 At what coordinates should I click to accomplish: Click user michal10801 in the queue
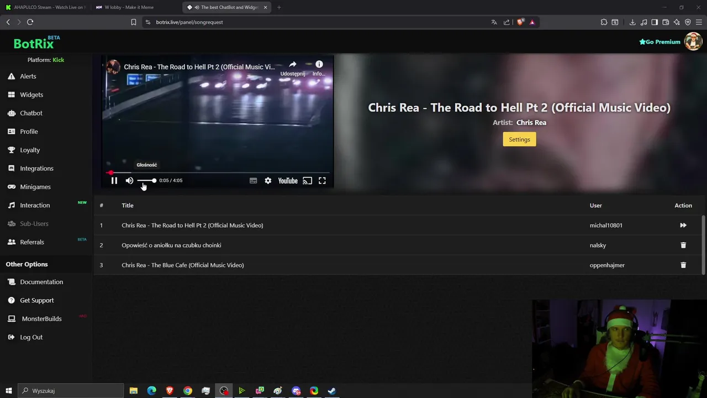[606, 225]
